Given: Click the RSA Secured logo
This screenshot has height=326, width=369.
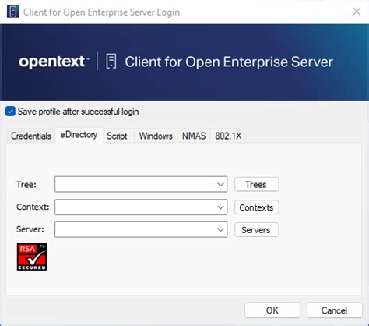Looking at the screenshot, I should coord(32,257).
